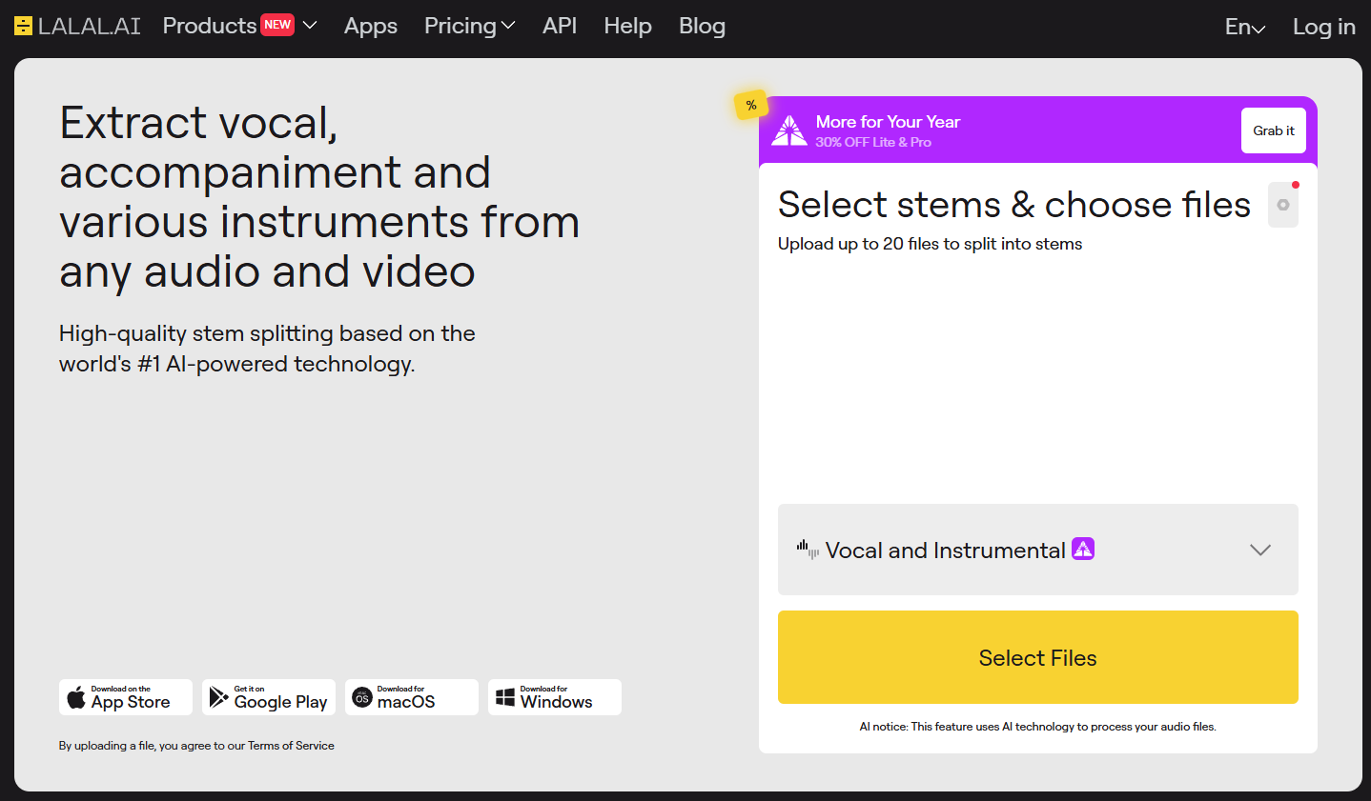Click the promo banner triangle logo icon

coord(788,130)
